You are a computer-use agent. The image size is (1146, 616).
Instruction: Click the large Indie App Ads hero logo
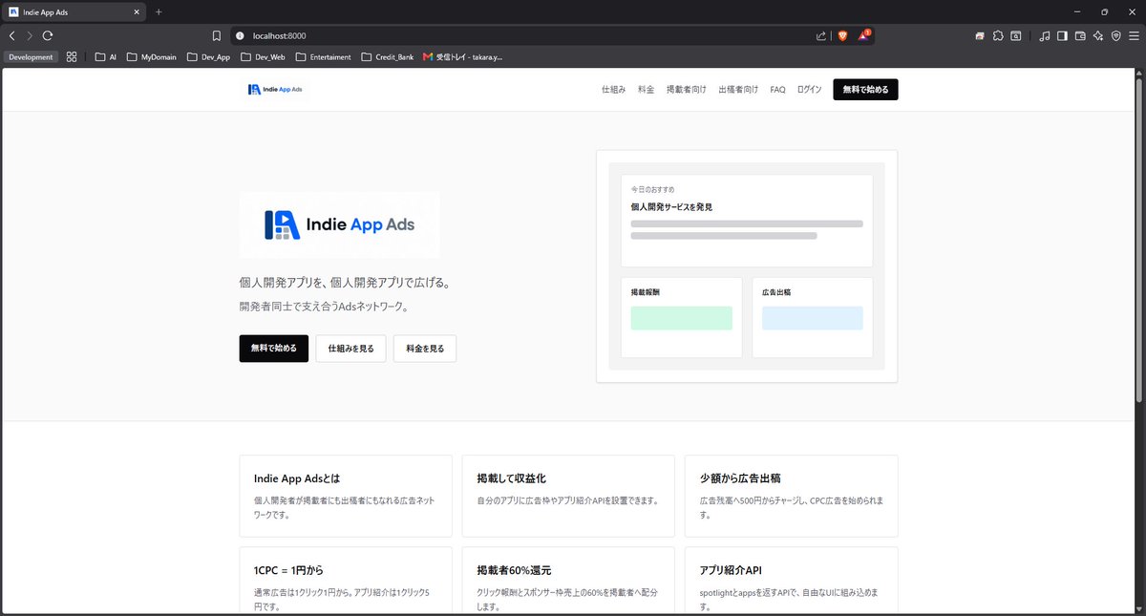[x=340, y=224]
